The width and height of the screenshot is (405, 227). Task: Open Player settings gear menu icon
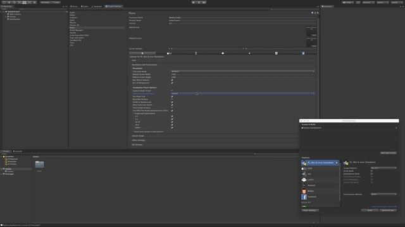pyautogui.click(x=318, y=13)
